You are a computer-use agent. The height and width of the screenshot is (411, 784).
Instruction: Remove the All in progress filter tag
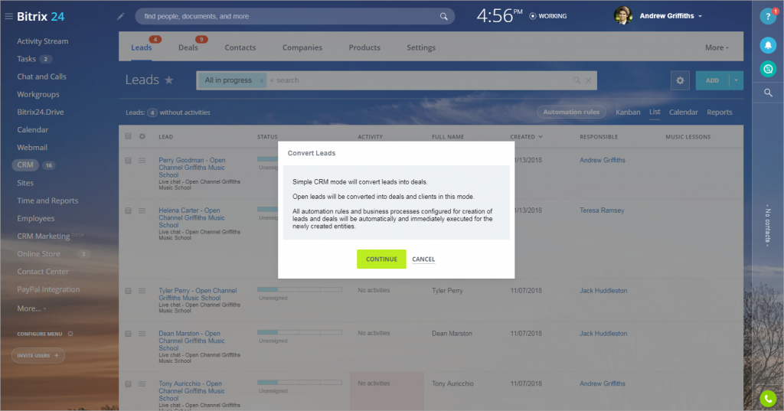[x=262, y=80]
